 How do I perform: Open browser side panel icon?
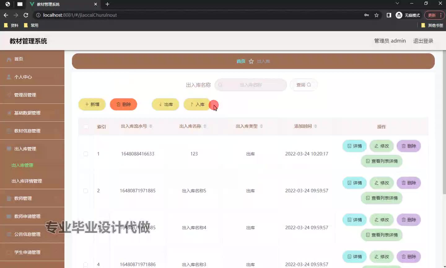(389, 15)
